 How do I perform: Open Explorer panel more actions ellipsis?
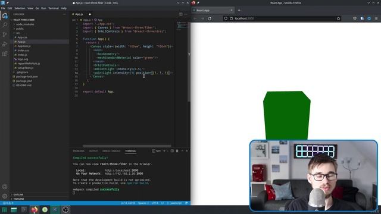coord(64,14)
